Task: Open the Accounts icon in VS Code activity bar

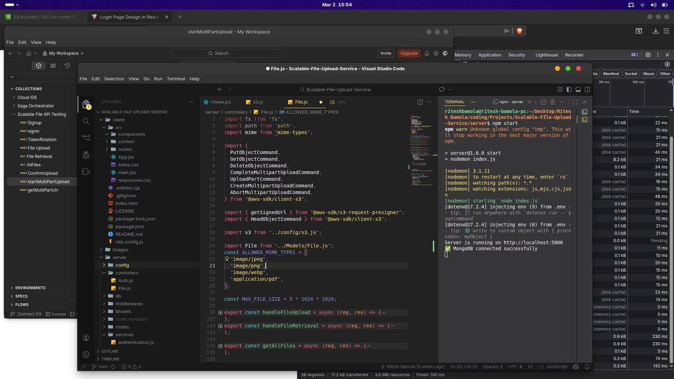Action: pyautogui.click(x=86, y=337)
